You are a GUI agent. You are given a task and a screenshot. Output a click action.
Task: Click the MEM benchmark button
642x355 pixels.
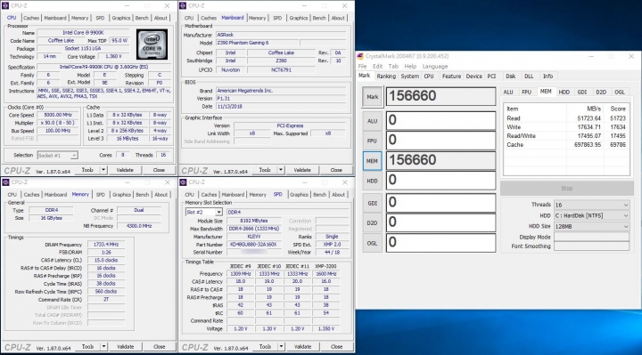point(372,161)
